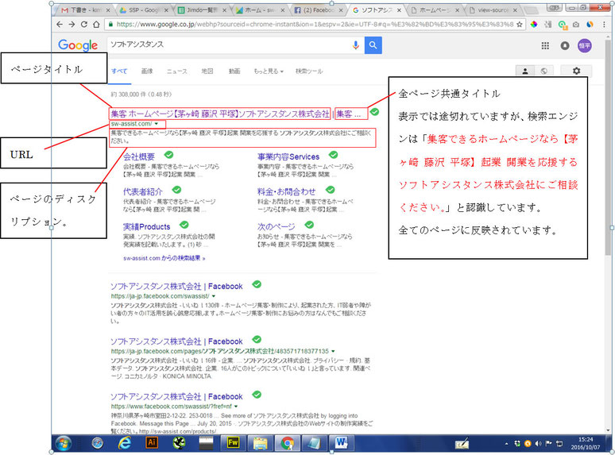Open the browser home page icon
Image resolution: width=615 pixels, height=455 pixels.
tap(96, 25)
